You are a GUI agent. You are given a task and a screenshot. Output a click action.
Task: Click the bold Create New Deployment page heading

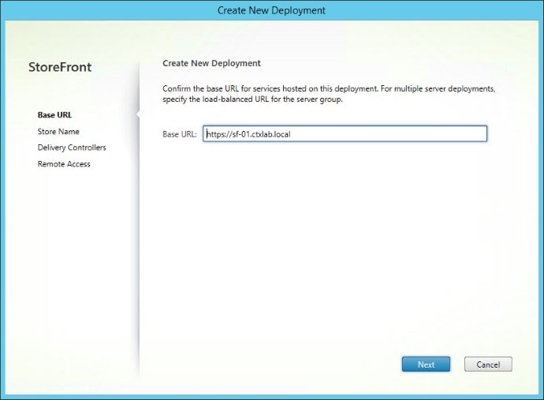[211, 63]
